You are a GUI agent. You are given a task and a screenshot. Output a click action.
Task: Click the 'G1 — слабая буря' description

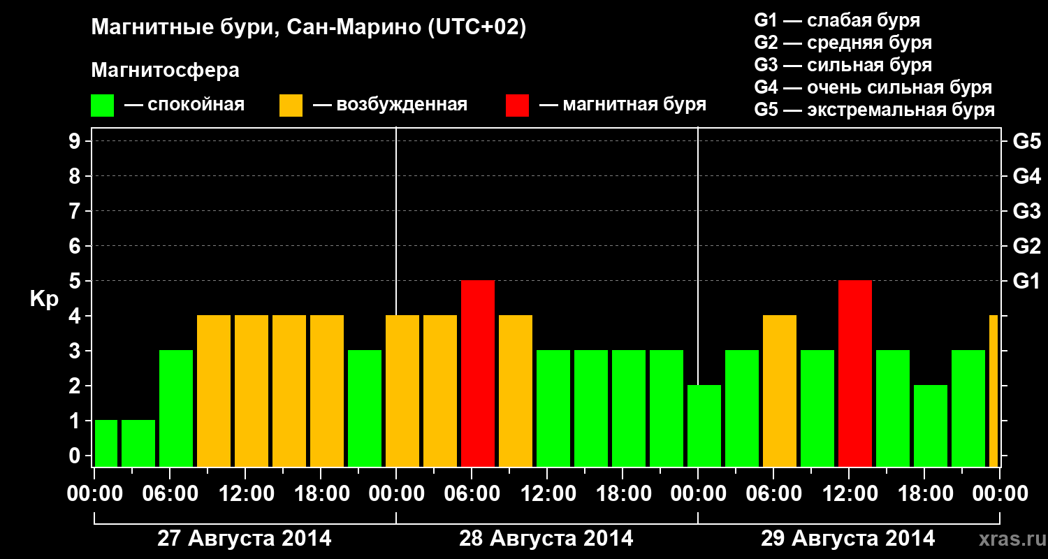click(837, 20)
